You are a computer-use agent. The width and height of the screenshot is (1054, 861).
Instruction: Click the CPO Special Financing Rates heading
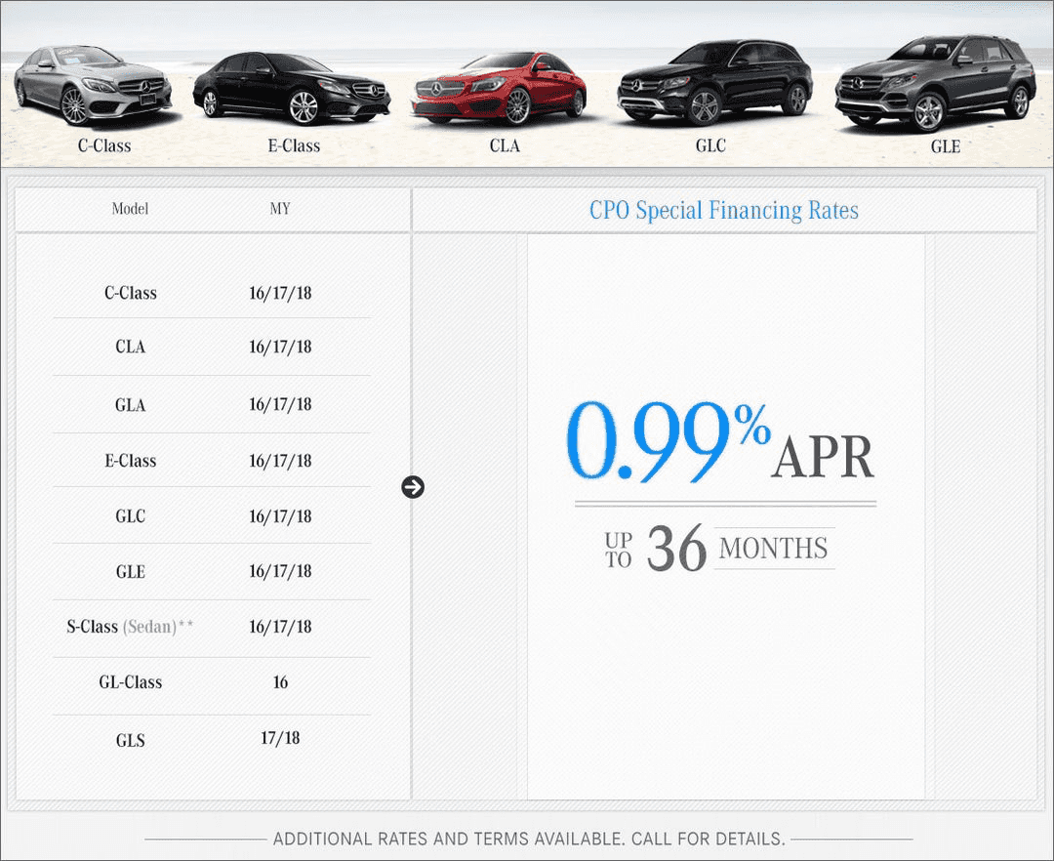(724, 211)
